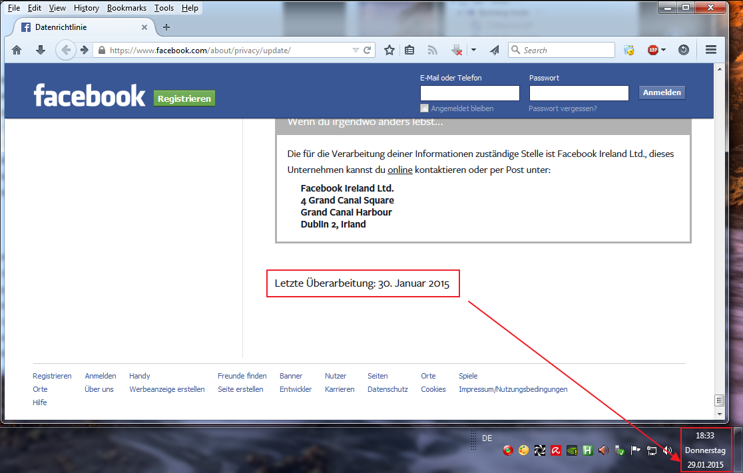The height and width of the screenshot is (473, 743).
Task: Click the white volume speaker tray icon
Action: (x=667, y=451)
